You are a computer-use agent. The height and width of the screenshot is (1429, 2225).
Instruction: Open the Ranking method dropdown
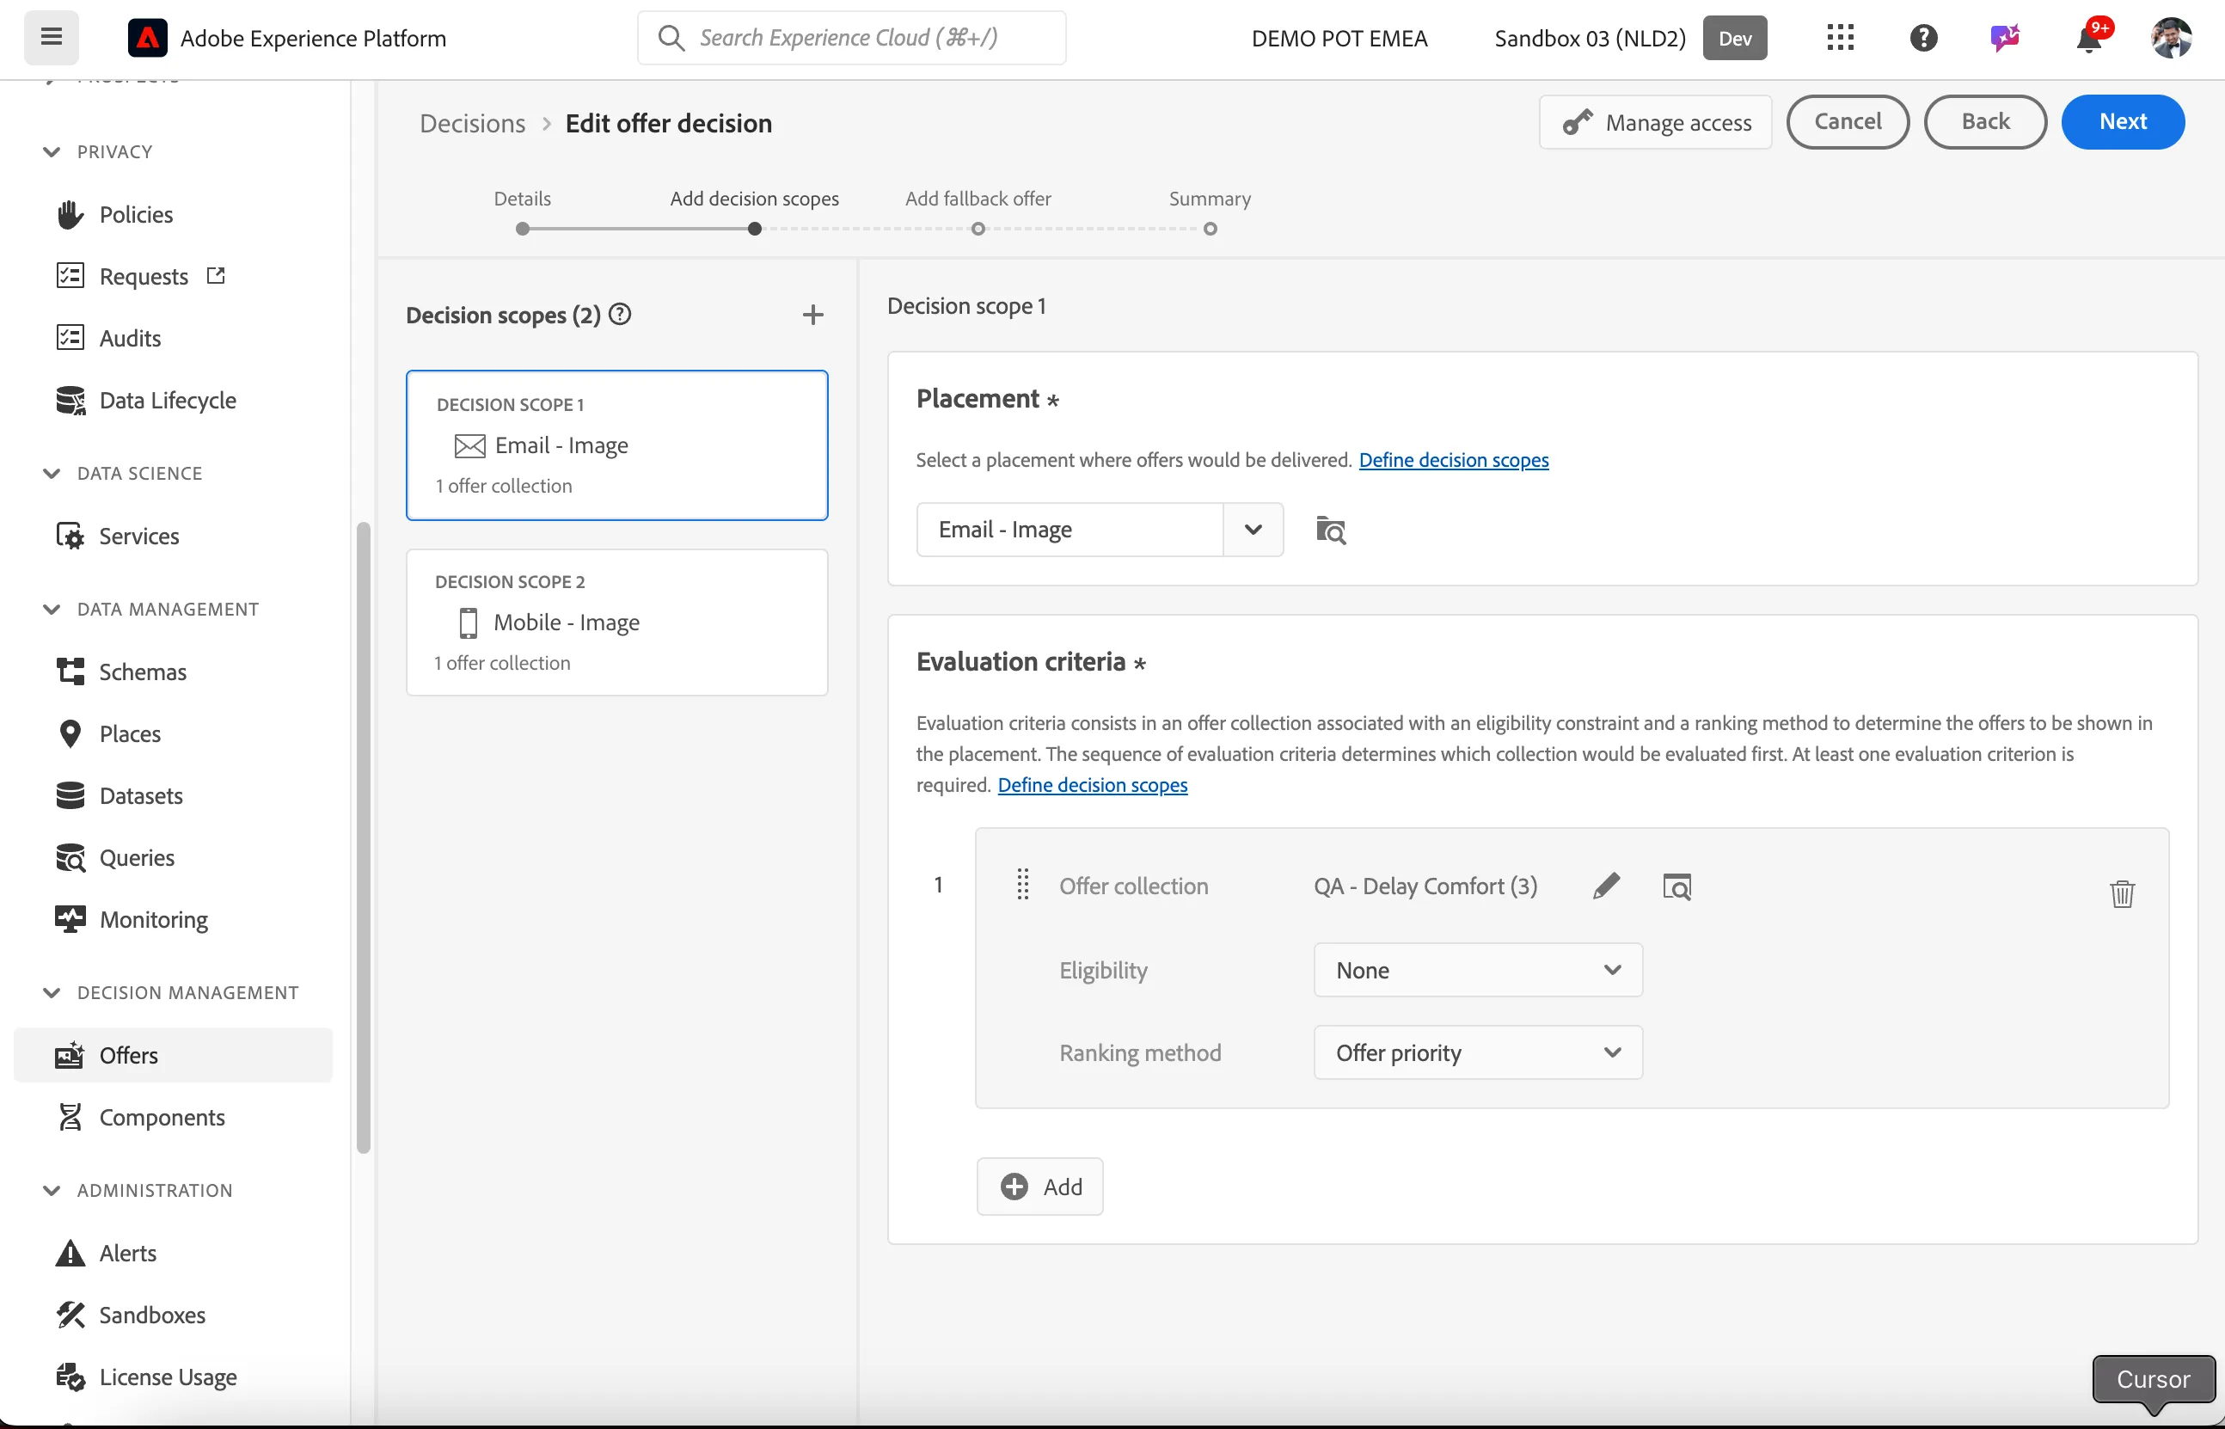tap(1478, 1052)
